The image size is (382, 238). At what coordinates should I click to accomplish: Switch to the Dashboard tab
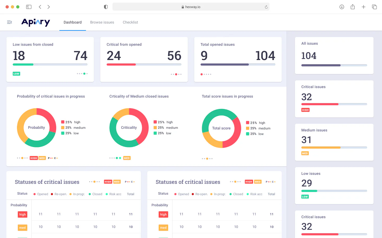click(73, 22)
